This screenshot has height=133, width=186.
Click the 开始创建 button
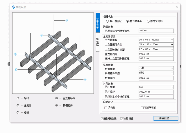coord(165,118)
